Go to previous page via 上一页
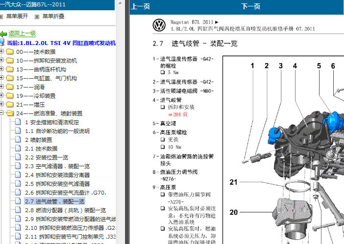The width and height of the screenshot is (344, 244). point(141,6)
